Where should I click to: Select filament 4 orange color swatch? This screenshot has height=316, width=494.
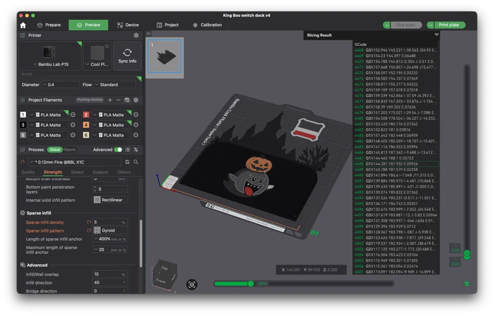pos(85,125)
